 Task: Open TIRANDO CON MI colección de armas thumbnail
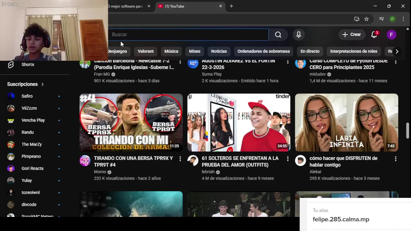131,123
